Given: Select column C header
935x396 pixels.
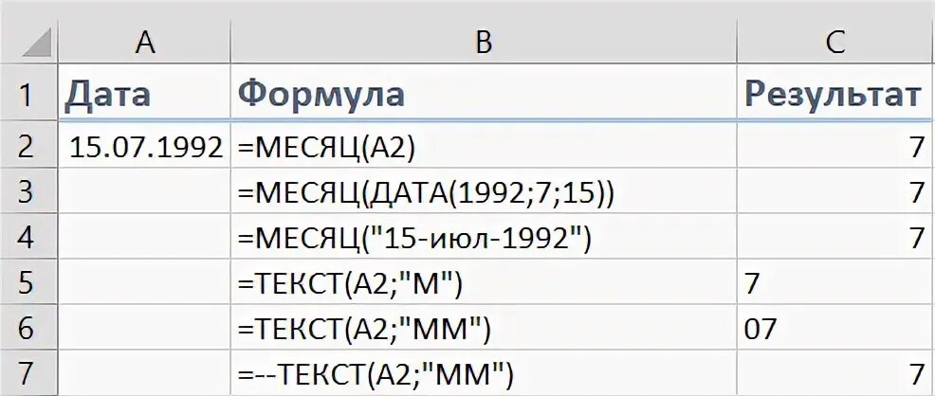Looking at the screenshot, I should (x=834, y=41).
